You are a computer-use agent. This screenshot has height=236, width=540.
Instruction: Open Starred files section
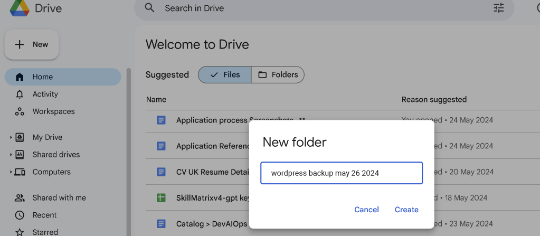click(45, 232)
